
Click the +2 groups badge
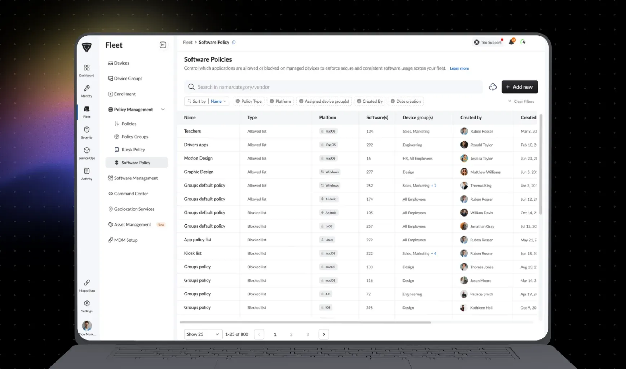tap(434, 186)
